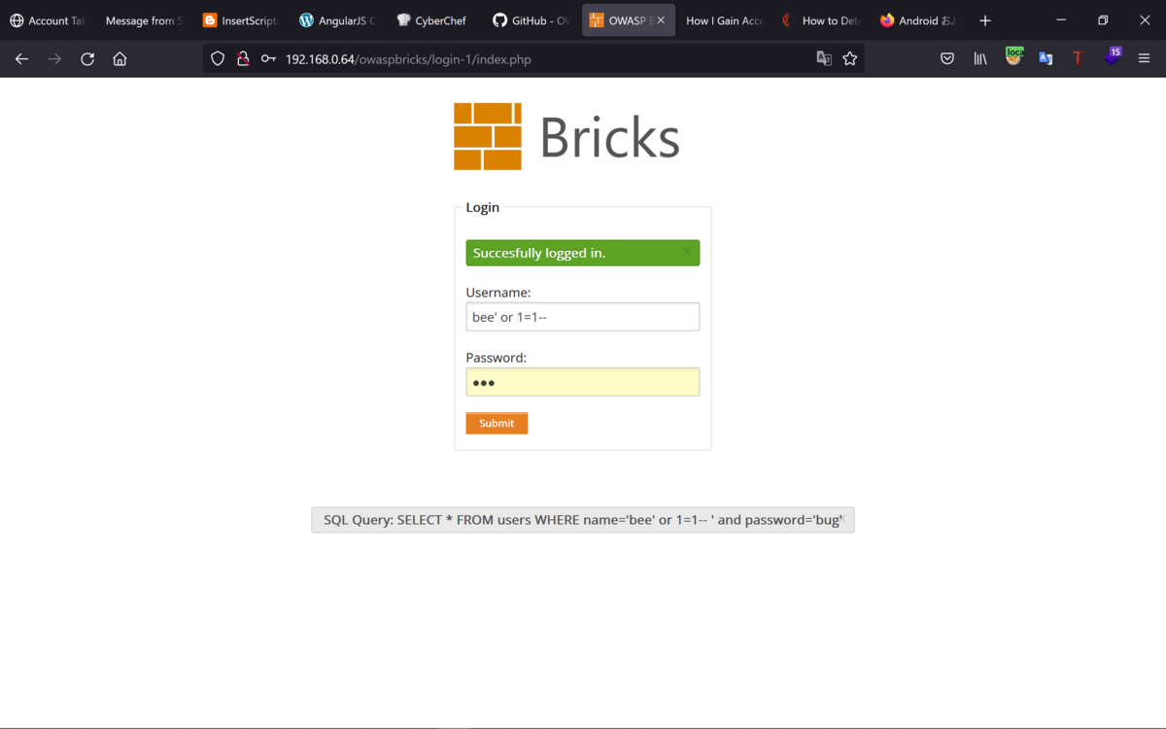Click the 'Login' form heading

coord(483,207)
